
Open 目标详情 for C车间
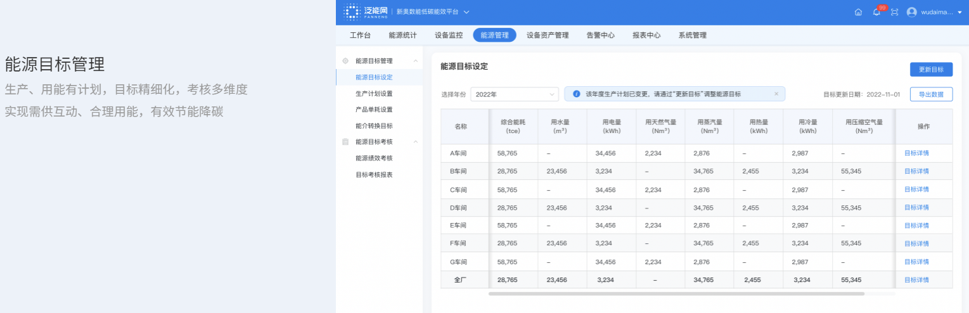(916, 189)
